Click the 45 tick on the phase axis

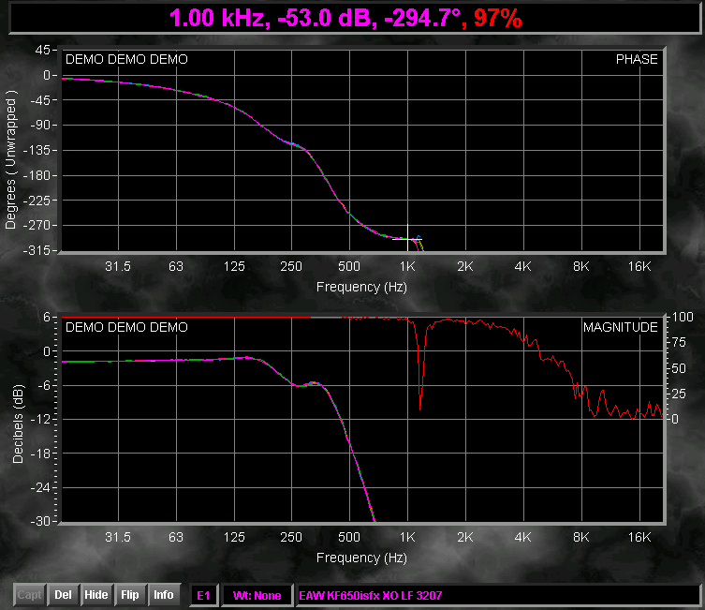click(43, 50)
